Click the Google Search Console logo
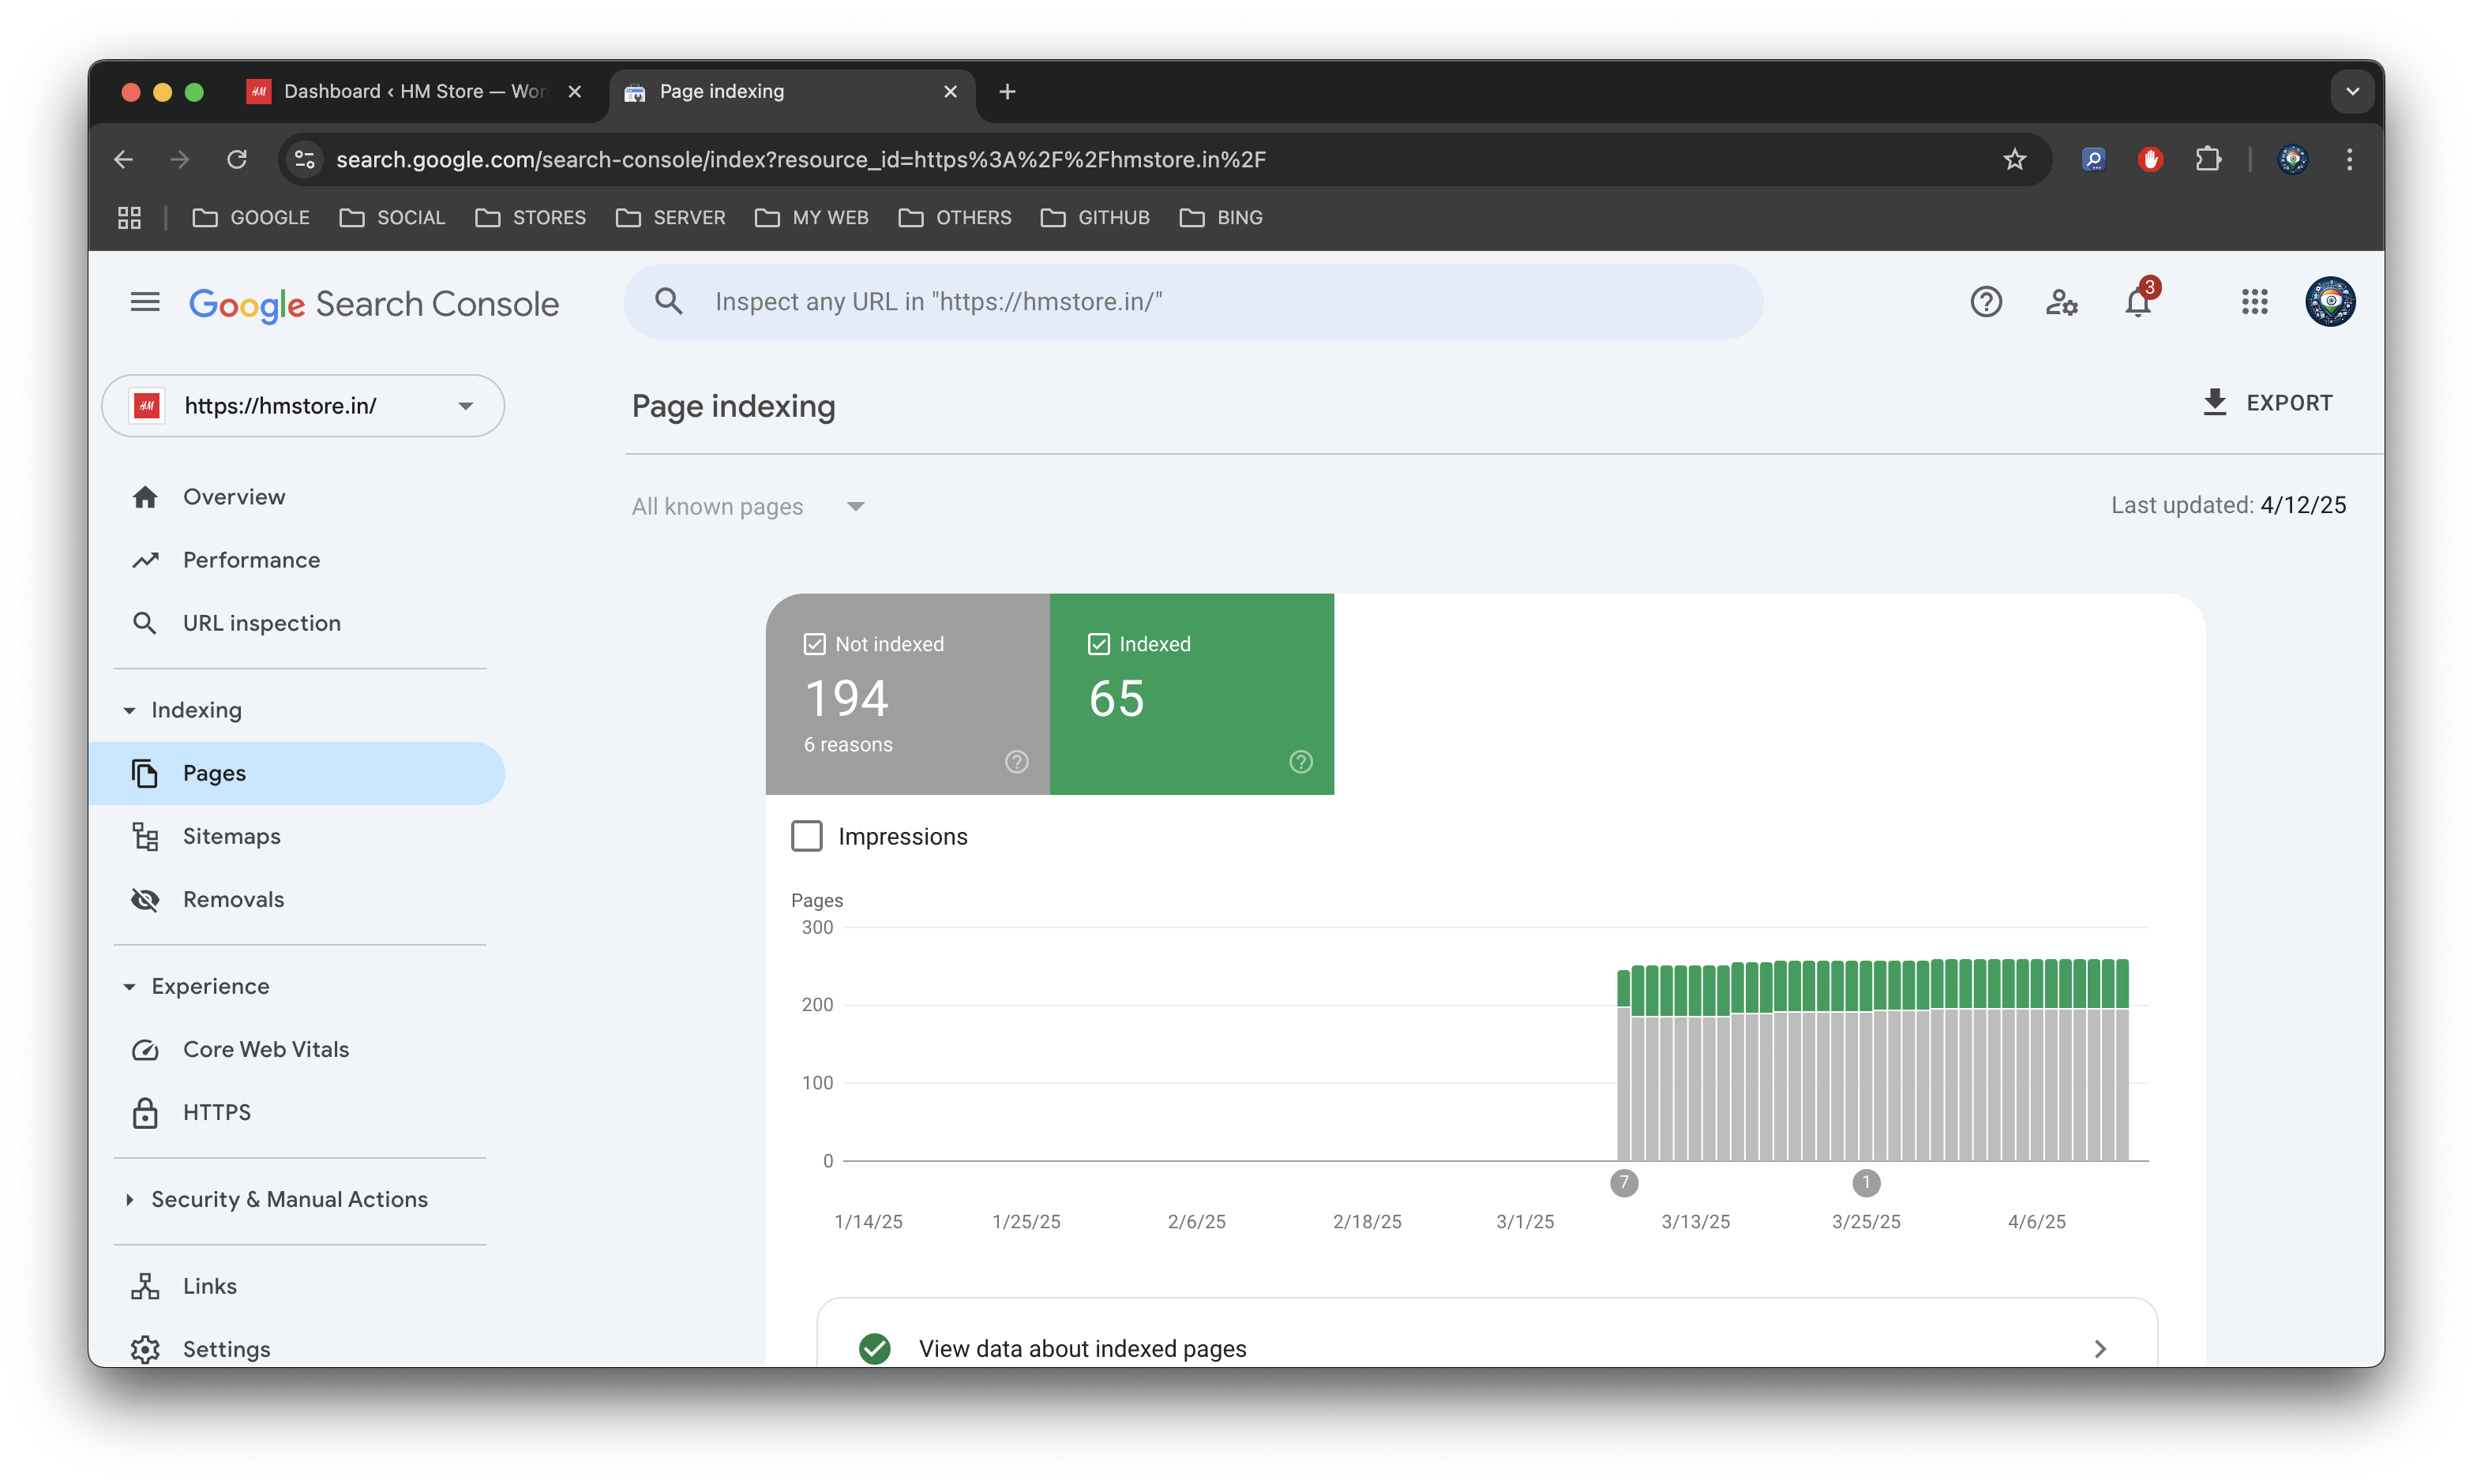This screenshot has height=1484, width=2473. pos(374,303)
